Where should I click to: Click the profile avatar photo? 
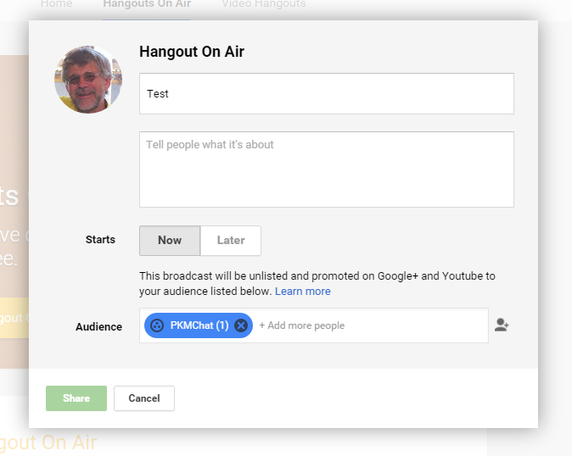(x=88, y=80)
